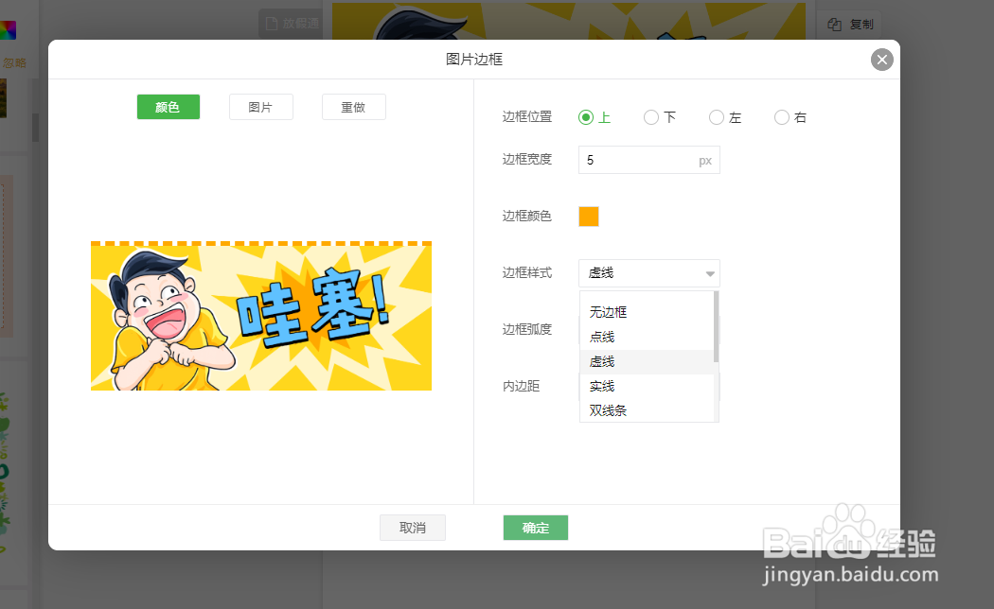Confirm with the 确定 button
The image size is (994, 609).
(x=536, y=528)
